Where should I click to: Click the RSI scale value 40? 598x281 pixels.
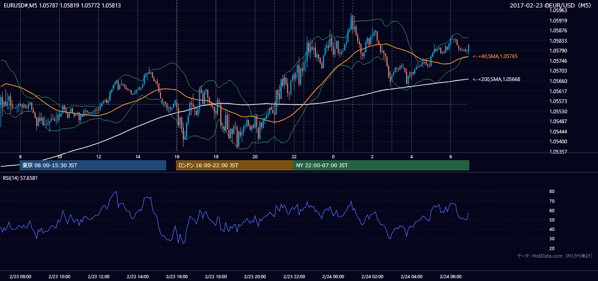(552, 229)
